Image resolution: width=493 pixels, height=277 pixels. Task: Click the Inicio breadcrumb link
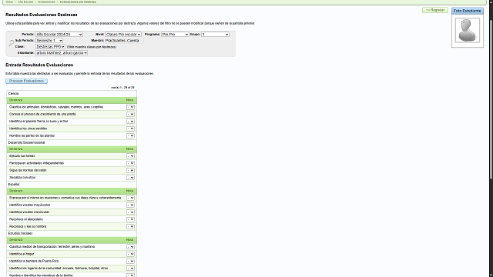click(9, 2)
